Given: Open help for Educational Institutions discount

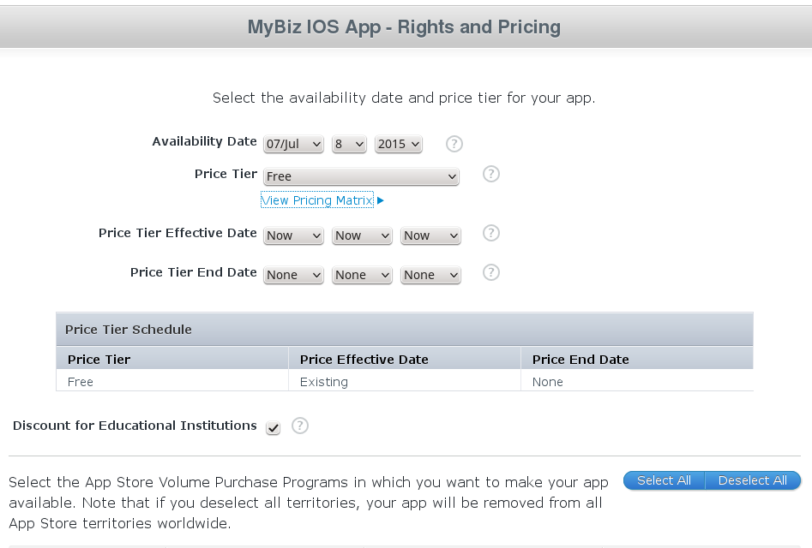Looking at the screenshot, I should click(x=300, y=425).
